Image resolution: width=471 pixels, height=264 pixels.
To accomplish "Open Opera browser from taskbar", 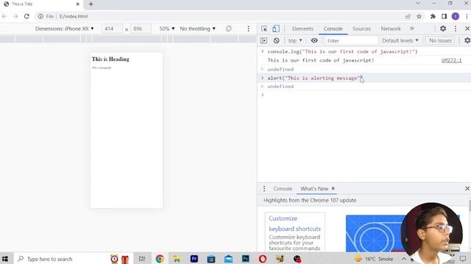I will tap(263, 259).
